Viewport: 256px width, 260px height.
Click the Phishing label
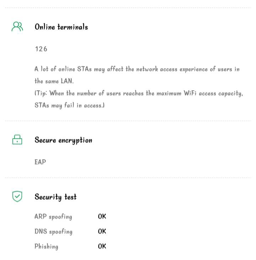pos(46,247)
